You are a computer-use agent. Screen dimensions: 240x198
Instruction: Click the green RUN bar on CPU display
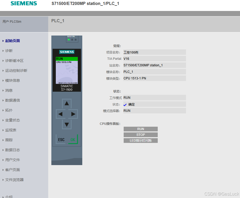click(67, 59)
